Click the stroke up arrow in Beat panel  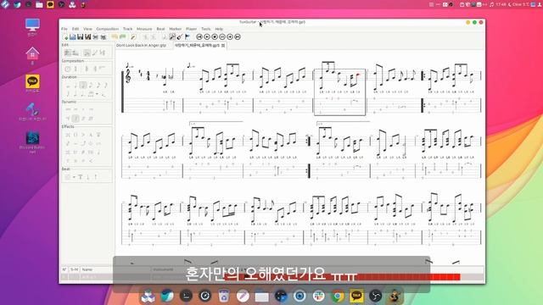pyautogui.click(x=96, y=177)
